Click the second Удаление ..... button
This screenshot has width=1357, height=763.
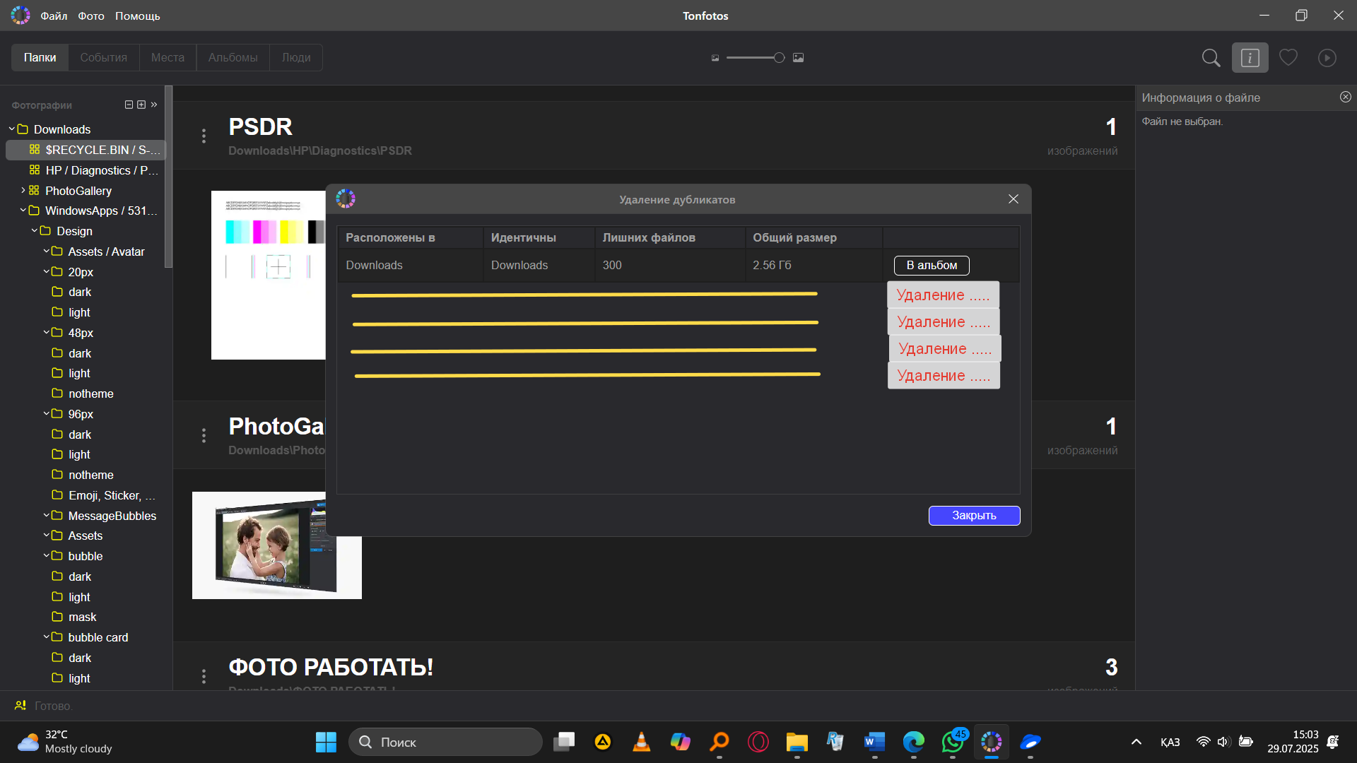[944, 321]
